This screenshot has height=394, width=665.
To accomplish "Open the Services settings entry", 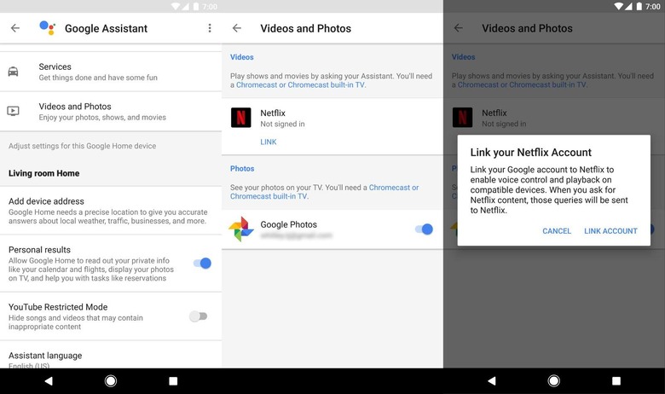I will click(111, 72).
